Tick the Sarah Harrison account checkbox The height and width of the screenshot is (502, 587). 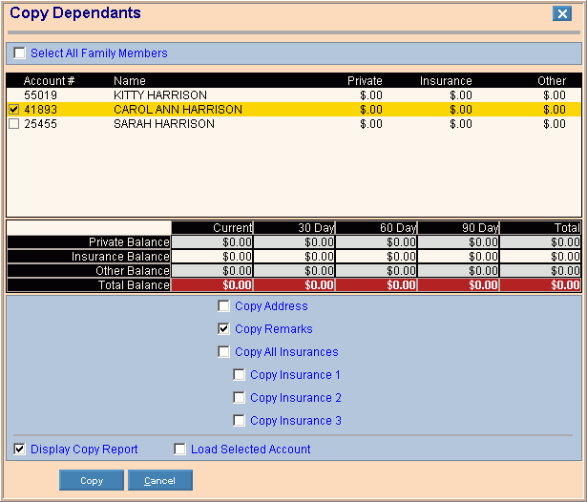point(13,124)
